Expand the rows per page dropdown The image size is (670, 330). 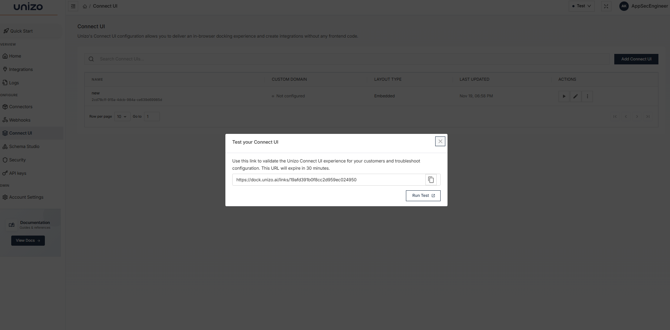[x=122, y=117]
